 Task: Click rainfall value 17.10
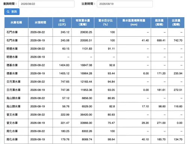pos(145,106)
